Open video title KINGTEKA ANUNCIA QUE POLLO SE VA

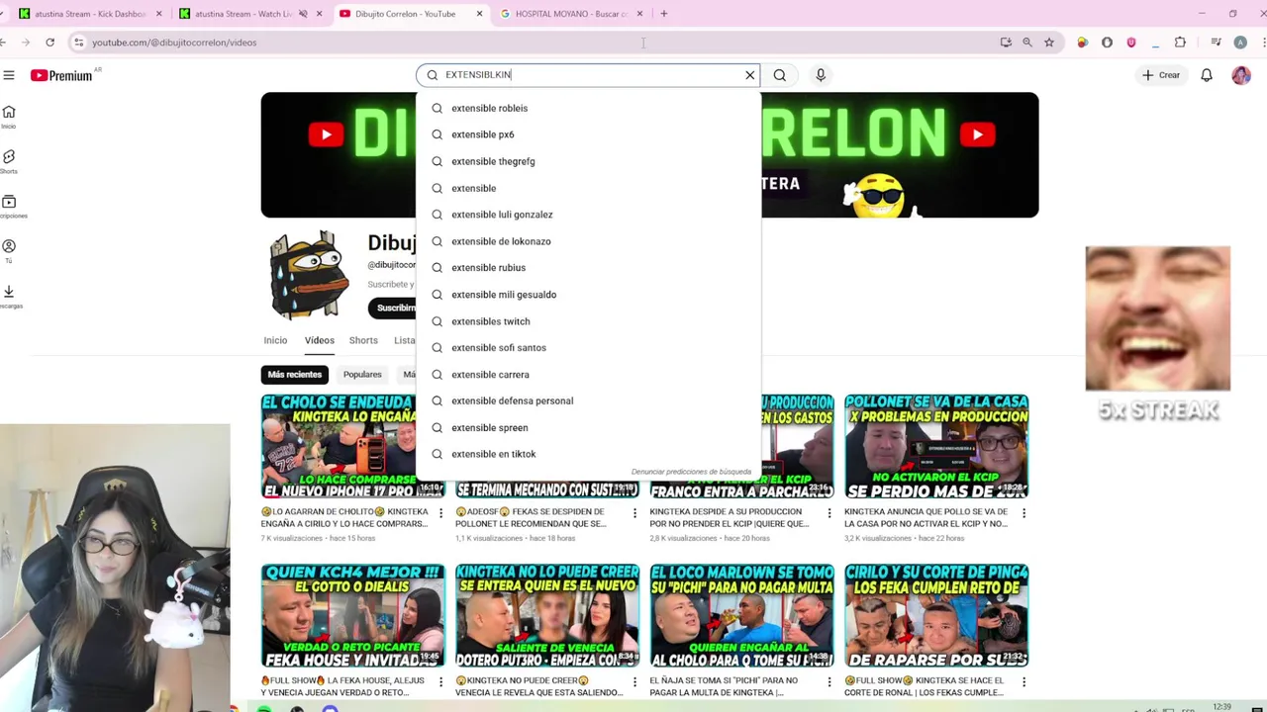click(x=926, y=518)
